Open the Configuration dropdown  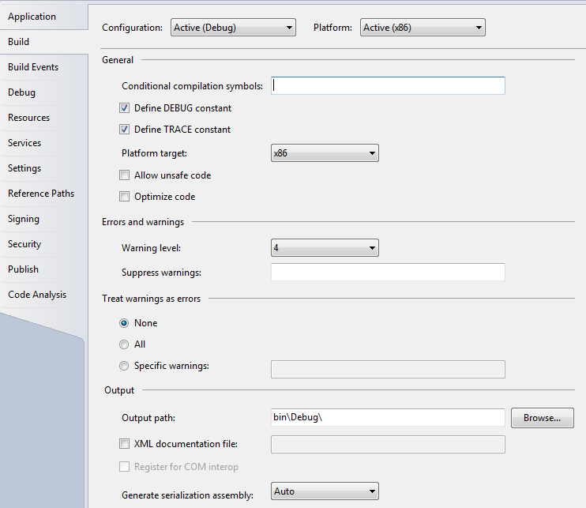pyautogui.click(x=233, y=28)
